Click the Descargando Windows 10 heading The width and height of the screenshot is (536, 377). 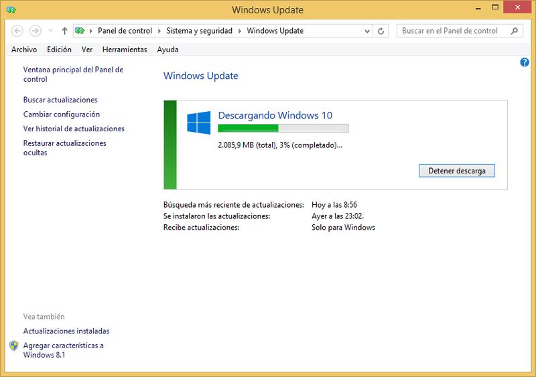tap(275, 115)
